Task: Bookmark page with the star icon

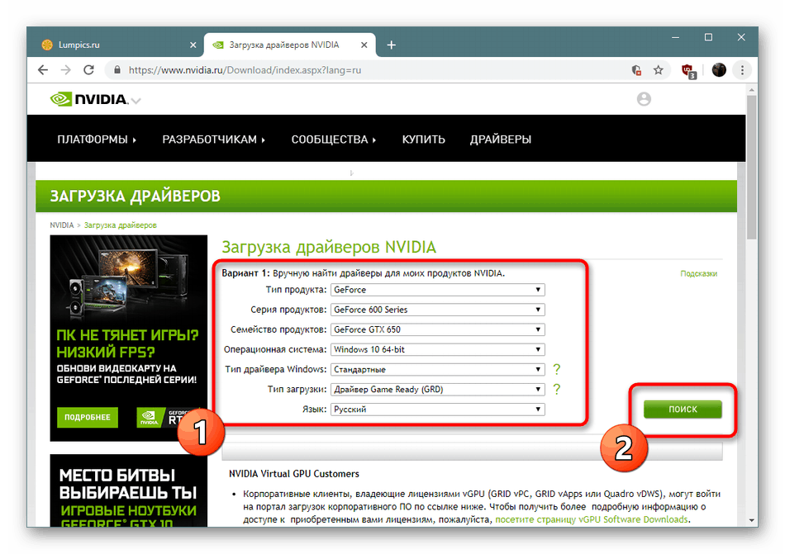Action: click(659, 70)
